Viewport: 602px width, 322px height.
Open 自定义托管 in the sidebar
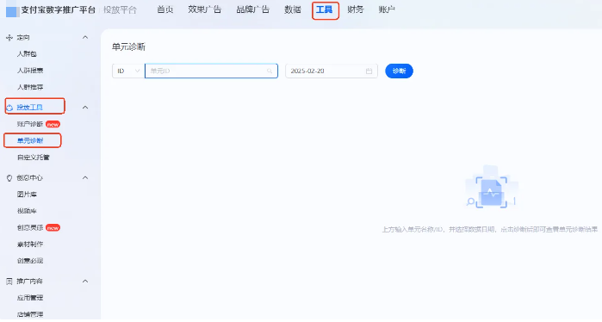point(34,158)
